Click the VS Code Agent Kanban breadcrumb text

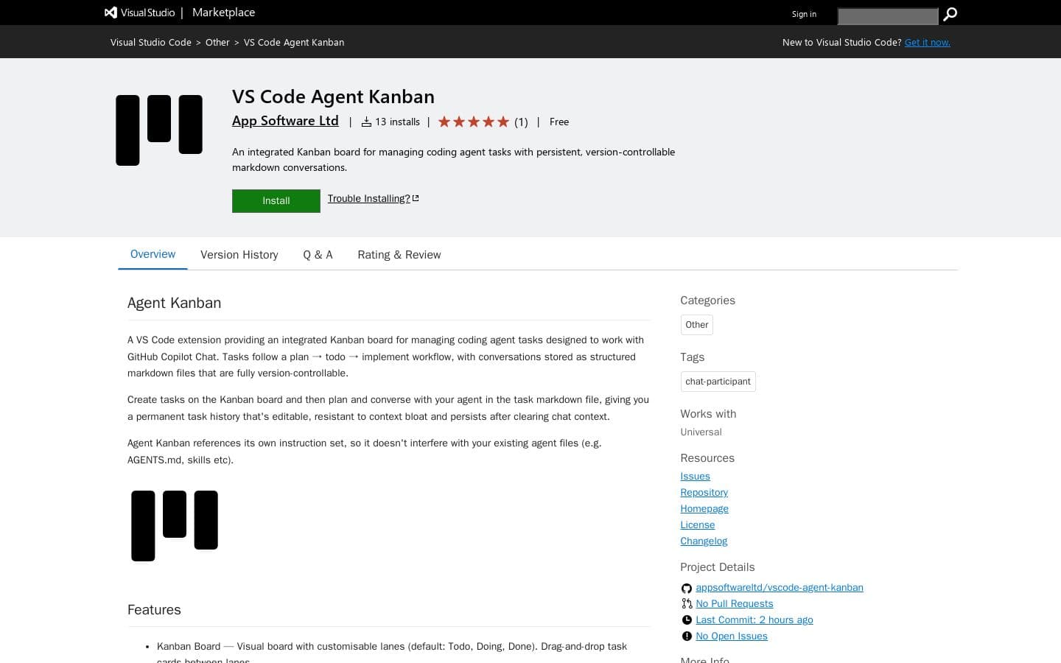click(294, 42)
